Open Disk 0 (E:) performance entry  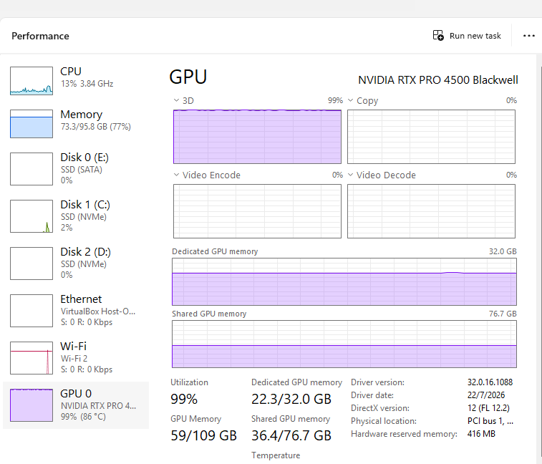pyautogui.click(x=76, y=169)
